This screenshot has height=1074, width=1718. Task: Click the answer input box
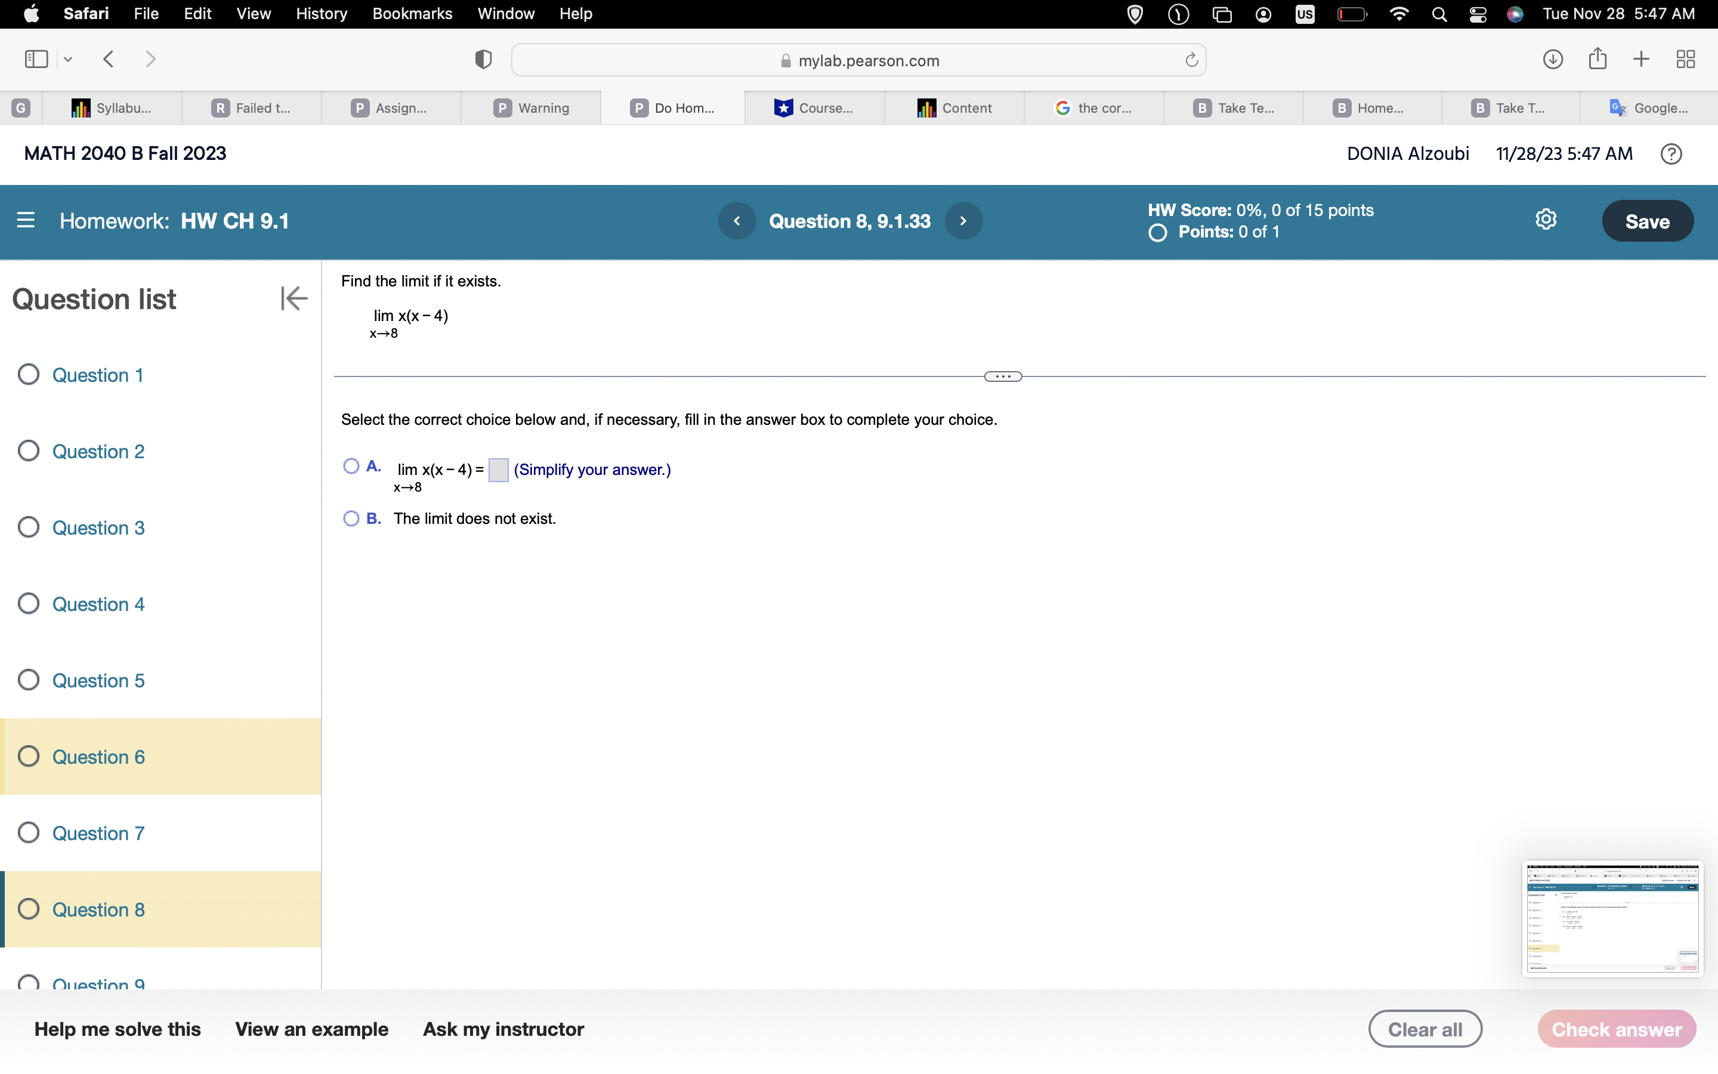498,470
